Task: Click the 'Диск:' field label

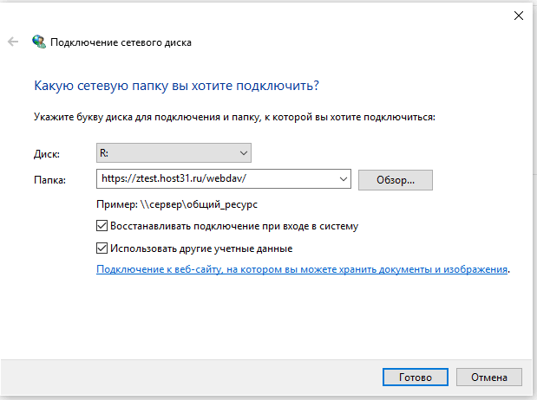Action: click(46, 154)
